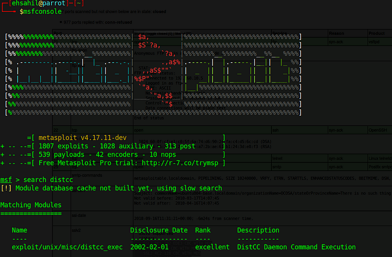
Task: Click the '10 nops' count text
Action: (x=163, y=154)
